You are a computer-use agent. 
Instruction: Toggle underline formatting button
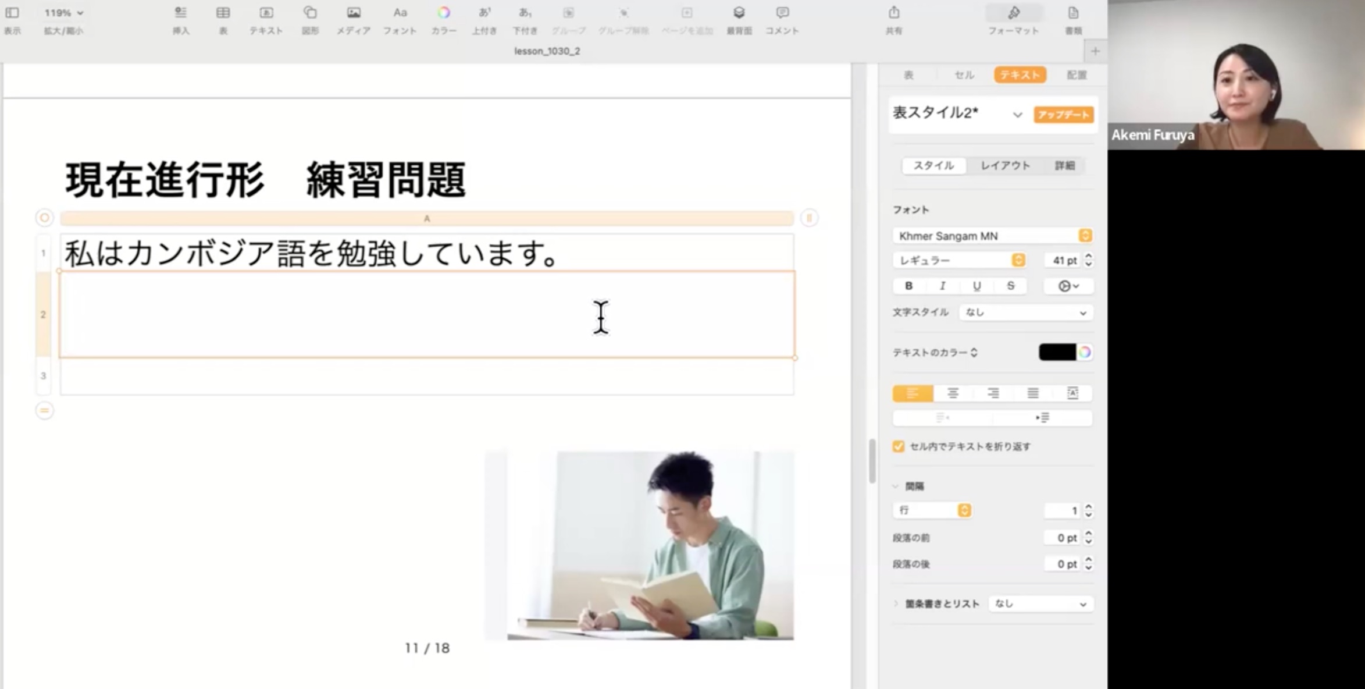click(x=976, y=286)
